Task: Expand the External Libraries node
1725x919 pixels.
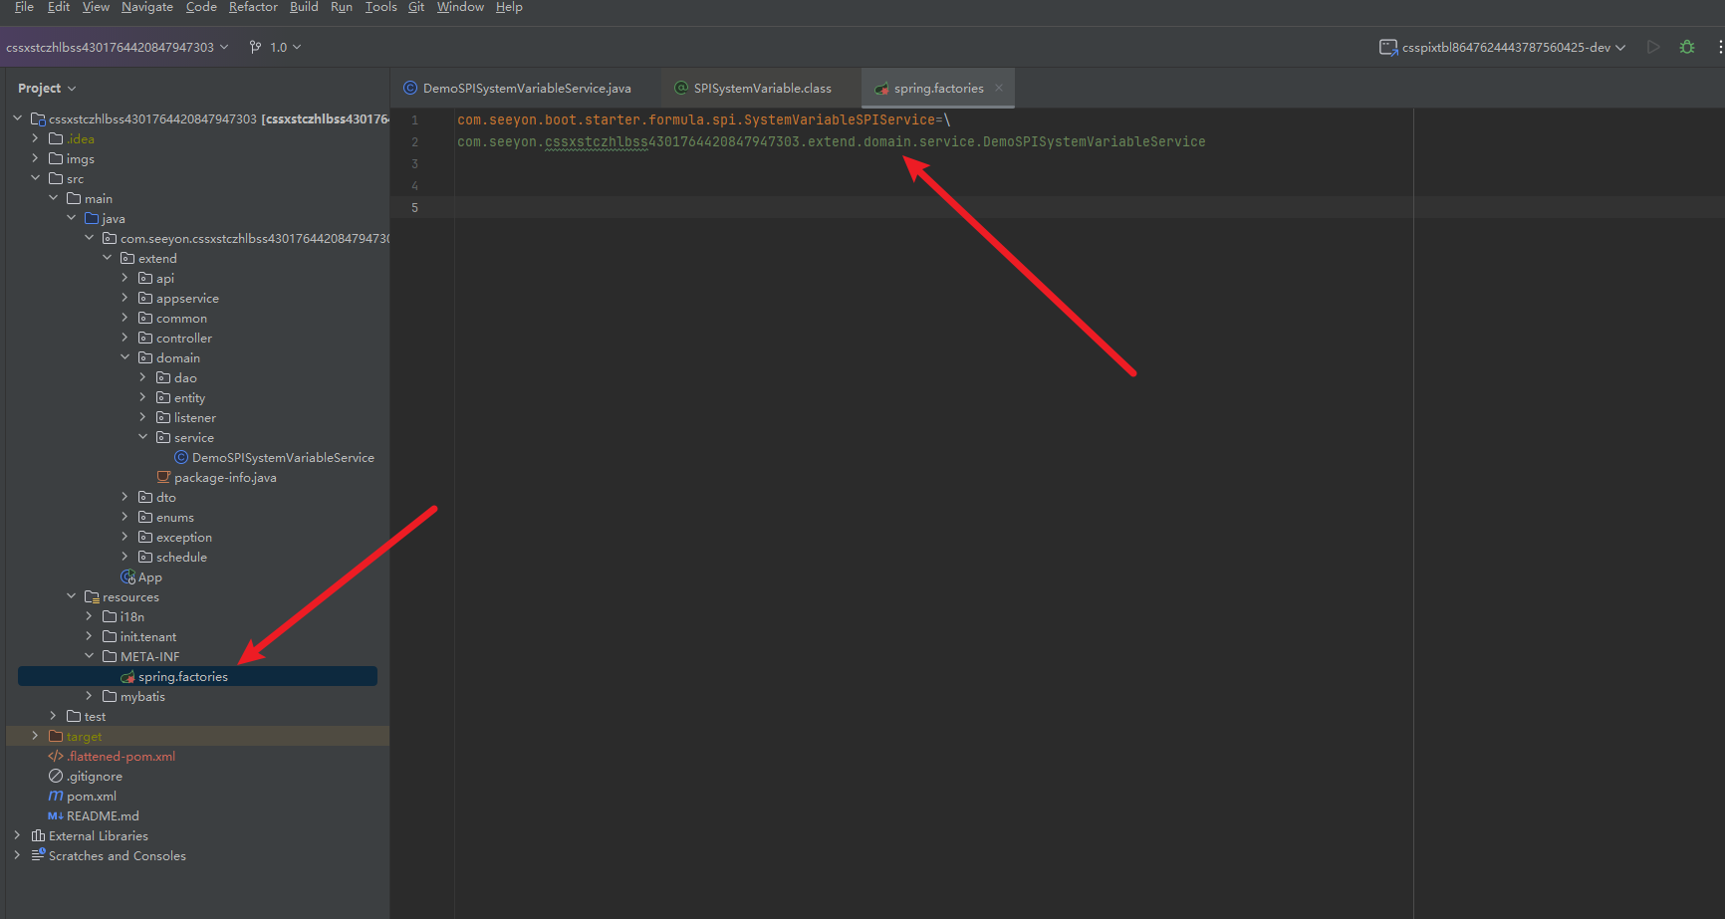Action: [x=17, y=836]
